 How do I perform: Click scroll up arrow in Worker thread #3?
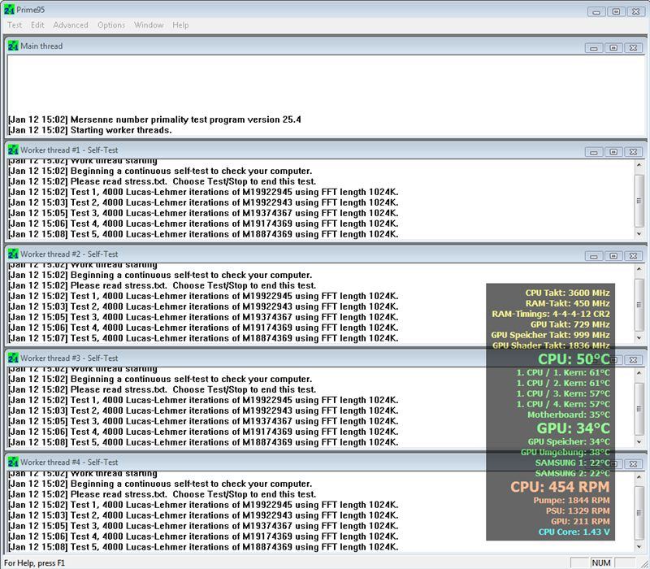click(x=639, y=373)
